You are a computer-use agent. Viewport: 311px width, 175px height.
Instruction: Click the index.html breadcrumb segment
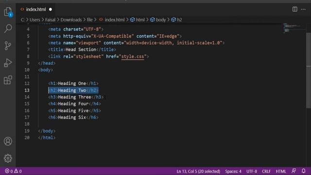click(x=115, y=19)
